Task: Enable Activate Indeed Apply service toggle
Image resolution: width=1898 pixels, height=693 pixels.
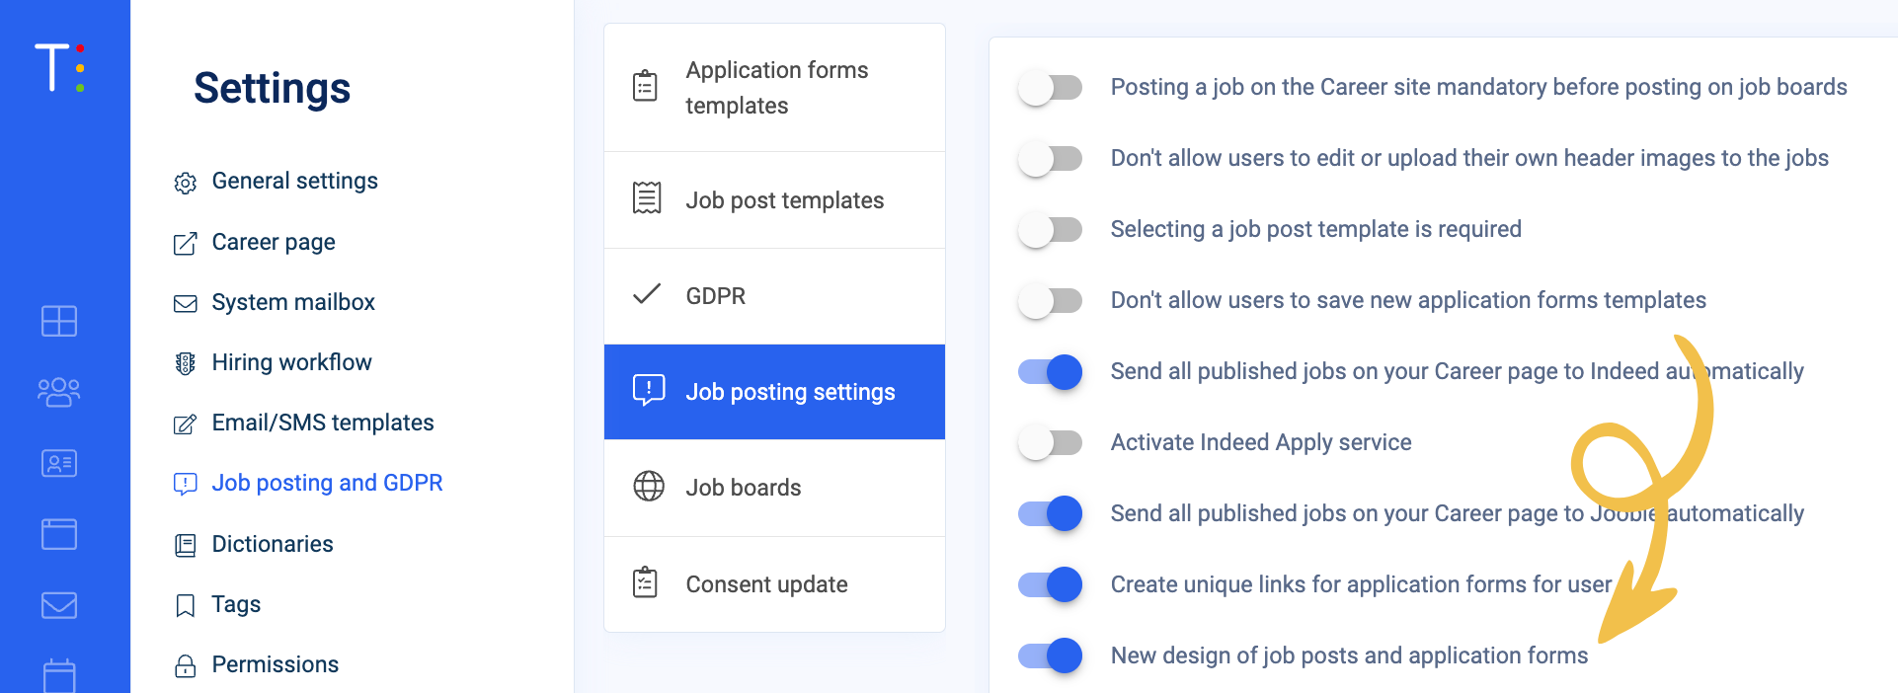Action: [x=1050, y=443]
